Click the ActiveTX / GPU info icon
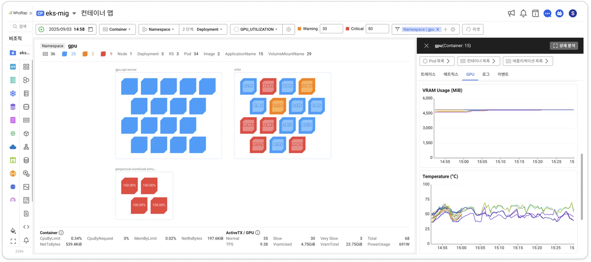 click(257, 233)
